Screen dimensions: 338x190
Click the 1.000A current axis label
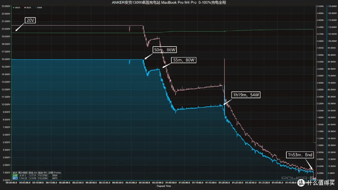click(320, 145)
